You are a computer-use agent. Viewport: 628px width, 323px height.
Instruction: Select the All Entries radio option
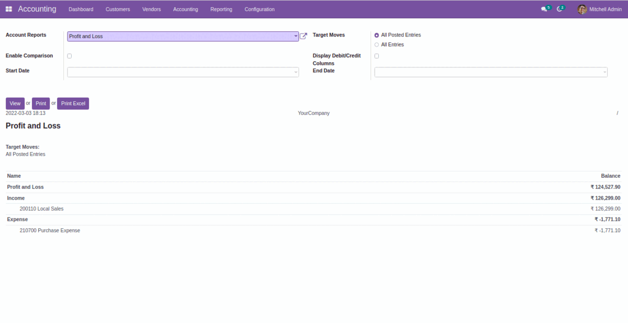[377, 45]
